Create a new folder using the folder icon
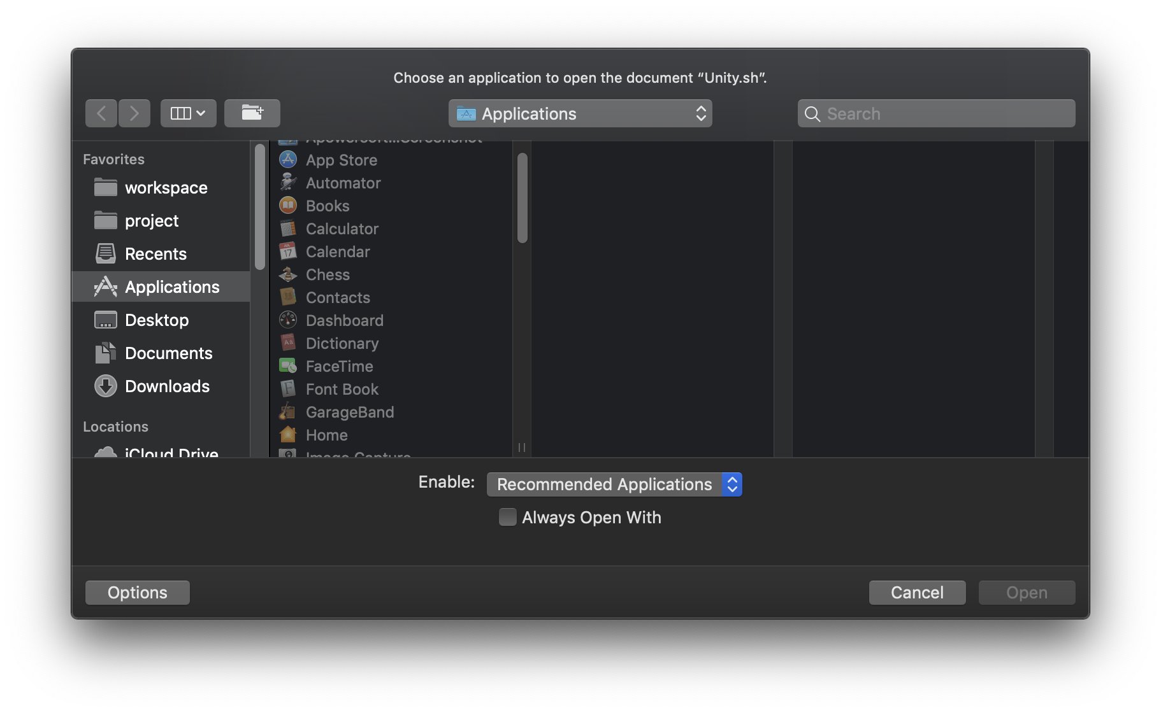 coord(252,113)
